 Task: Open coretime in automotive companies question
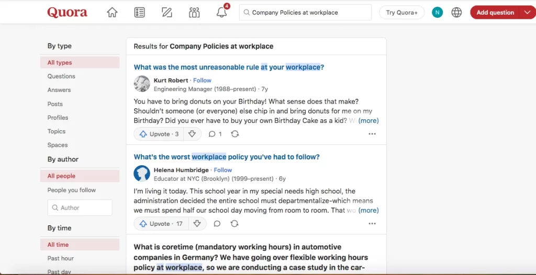pos(251,257)
